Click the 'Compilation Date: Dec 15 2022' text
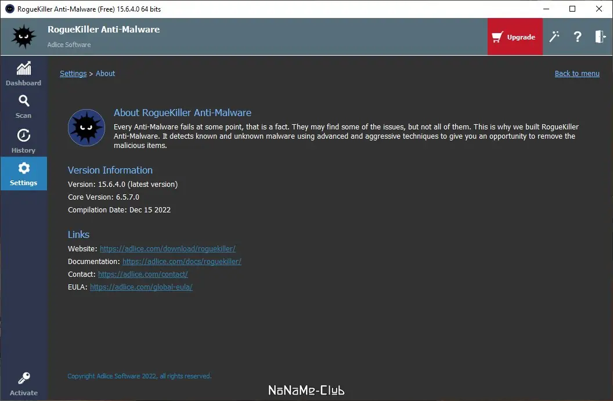Screen dimensions: 613x401 coord(119,210)
